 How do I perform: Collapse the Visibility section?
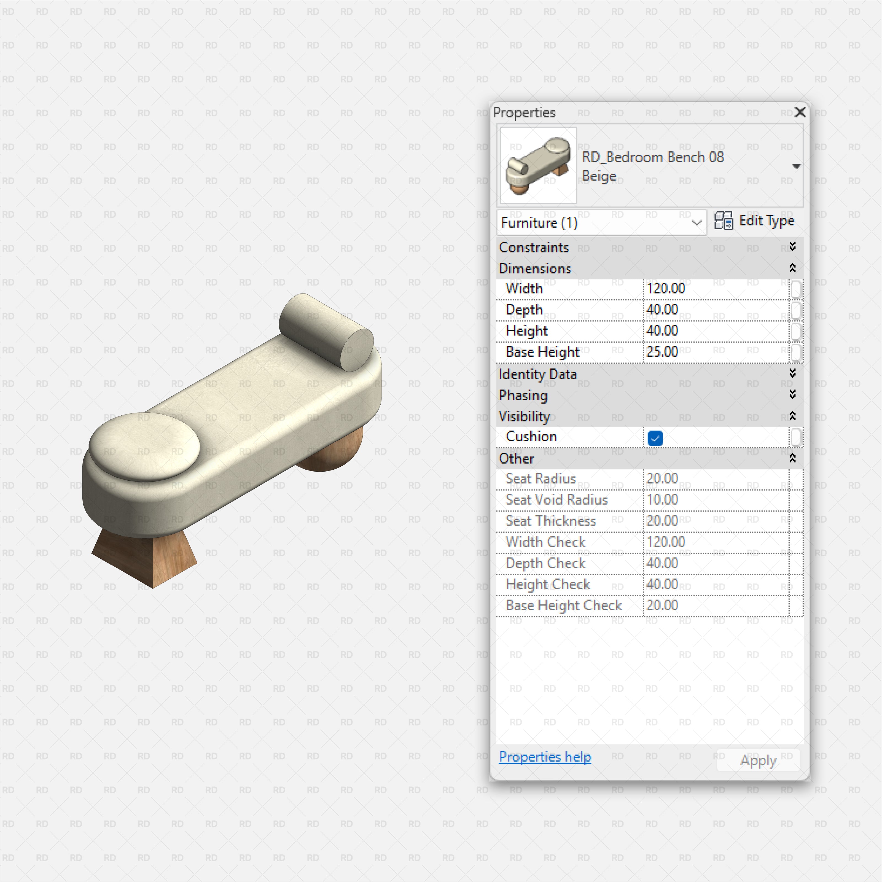click(x=792, y=416)
